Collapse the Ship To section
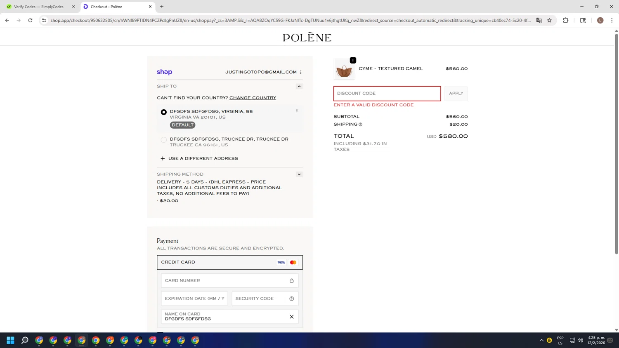619x348 pixels. tap(299, 86)
